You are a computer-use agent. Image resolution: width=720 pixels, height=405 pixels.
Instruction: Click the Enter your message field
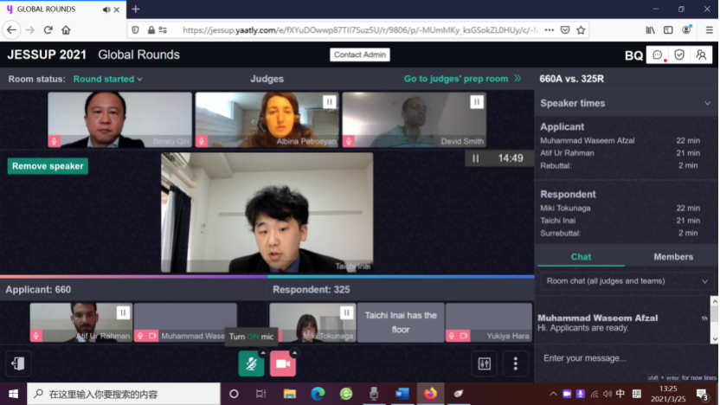point(619,358)
